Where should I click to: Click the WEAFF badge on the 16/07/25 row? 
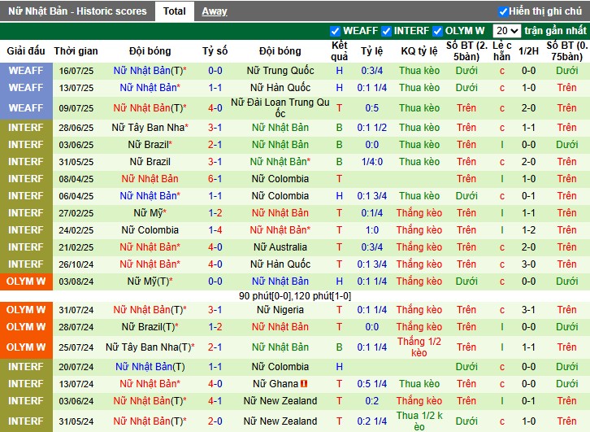tap(26, 71)
